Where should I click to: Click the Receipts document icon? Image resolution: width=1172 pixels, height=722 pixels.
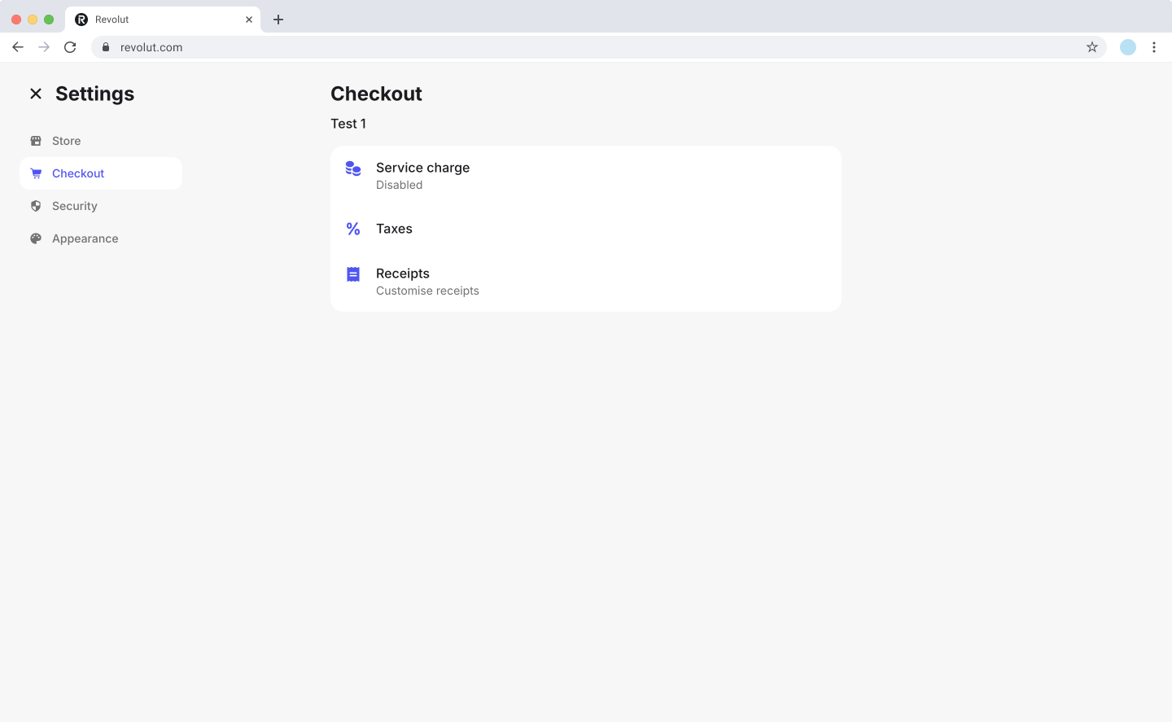click(353, 274)
